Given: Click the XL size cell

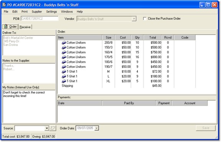Looking at the screenshot, I should click(108, 81).
